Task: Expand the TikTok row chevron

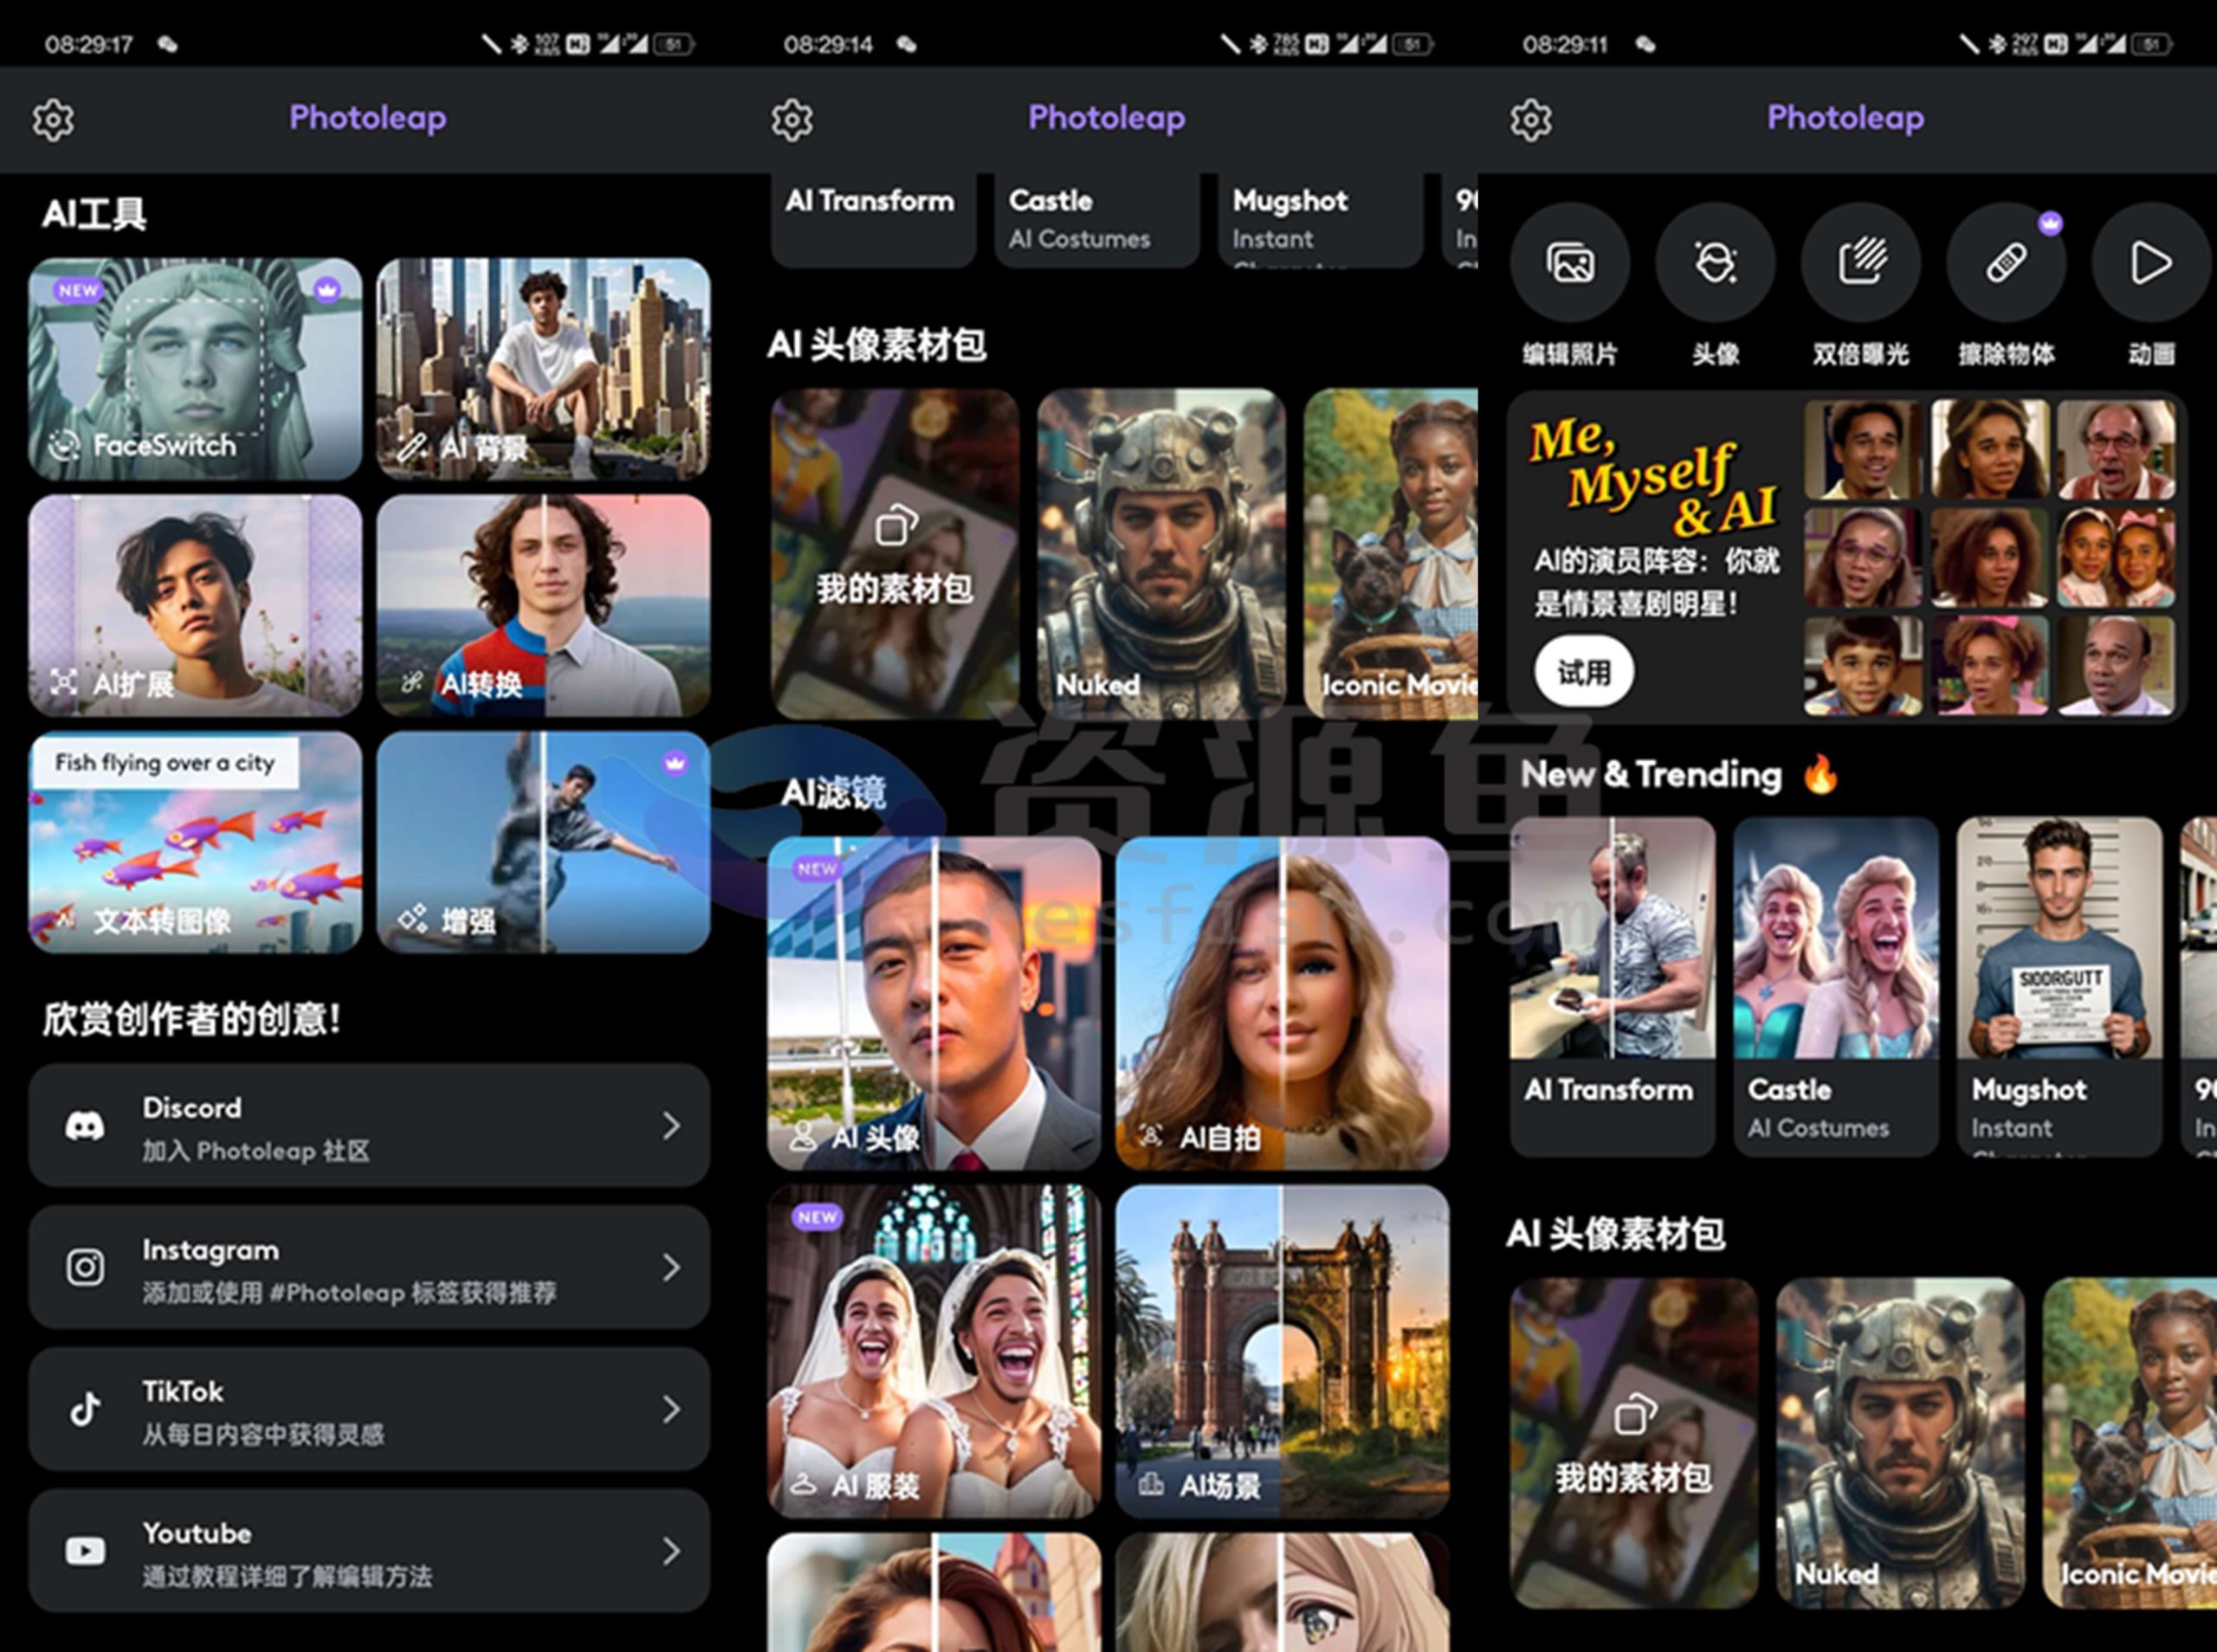Action: pos(672,1409)
